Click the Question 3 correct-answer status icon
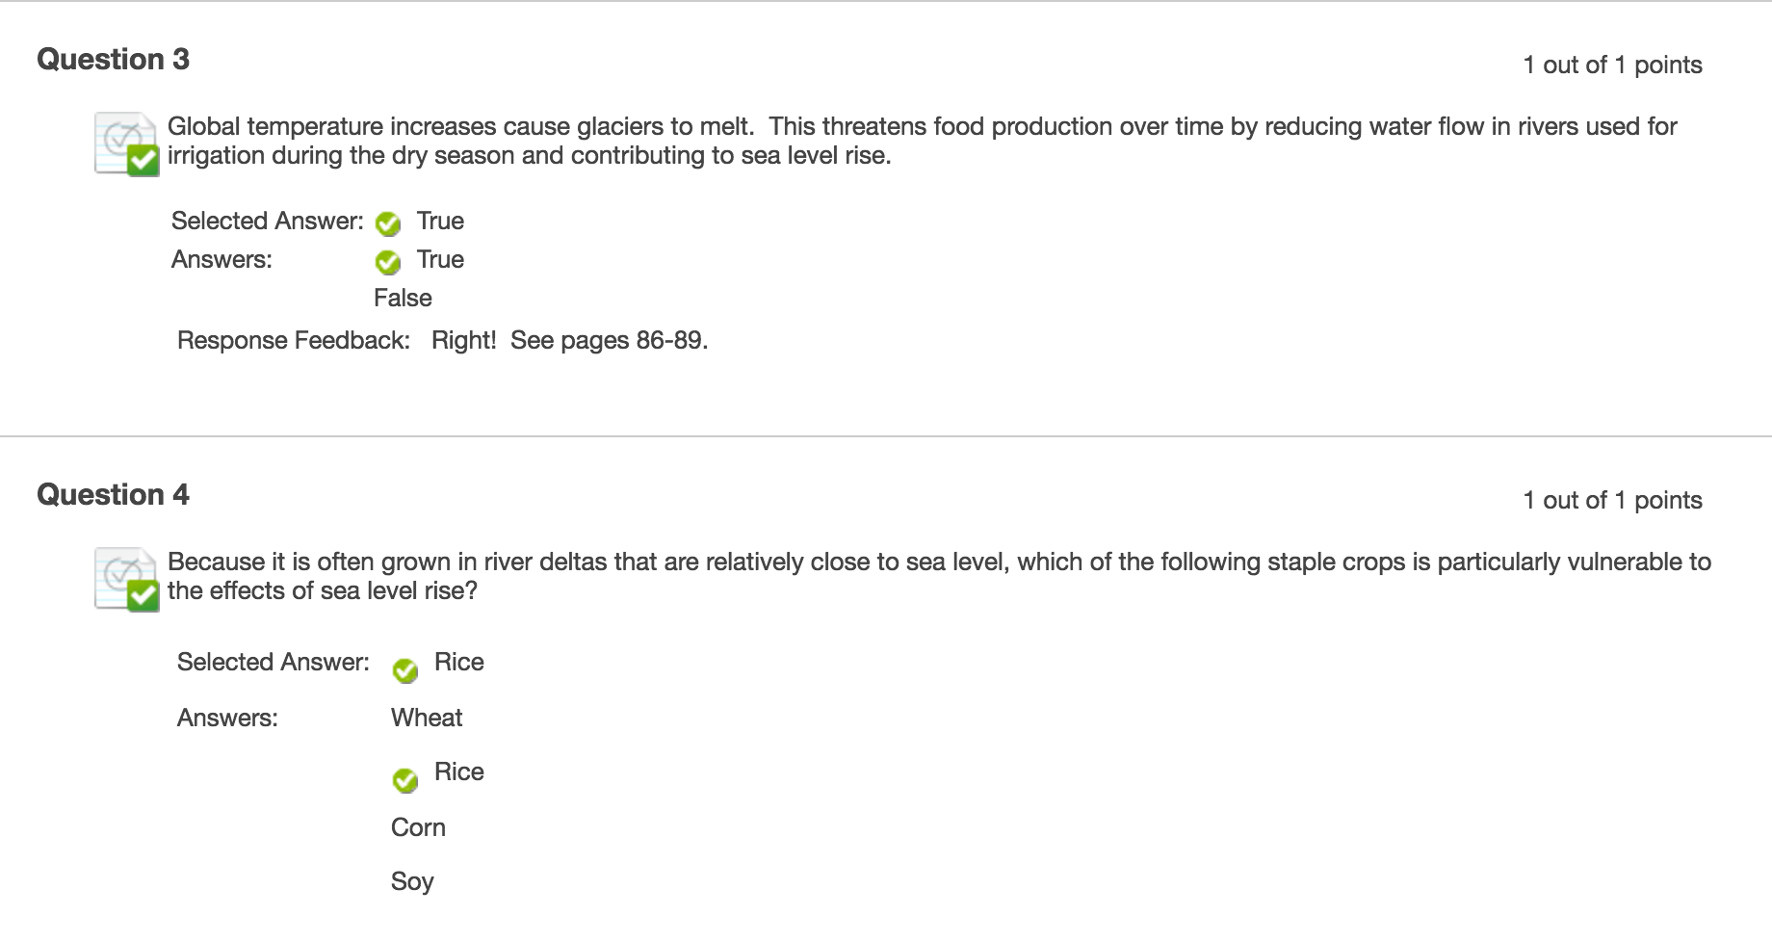1772x942 pixels. 126,144
